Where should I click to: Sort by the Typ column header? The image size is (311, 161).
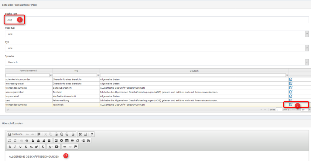pyautogui.click(x=76, y=71)
